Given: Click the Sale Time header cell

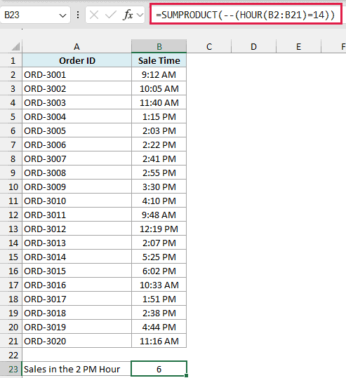Looking at the screenshot, I should (x=159, y=60).
